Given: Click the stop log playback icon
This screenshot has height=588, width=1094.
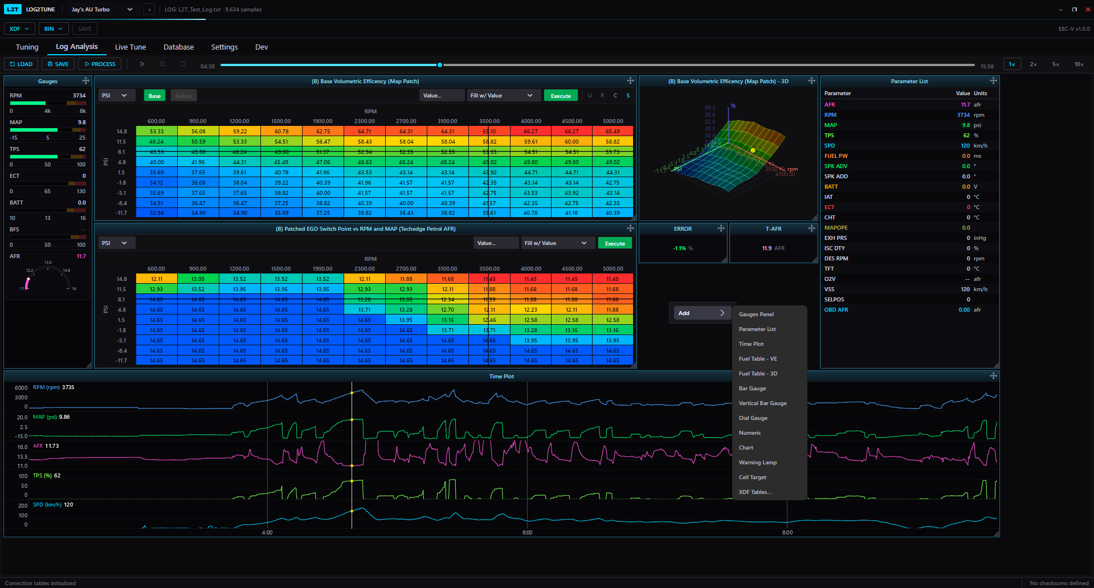Looking at the screenshot, I should [183, 64].
